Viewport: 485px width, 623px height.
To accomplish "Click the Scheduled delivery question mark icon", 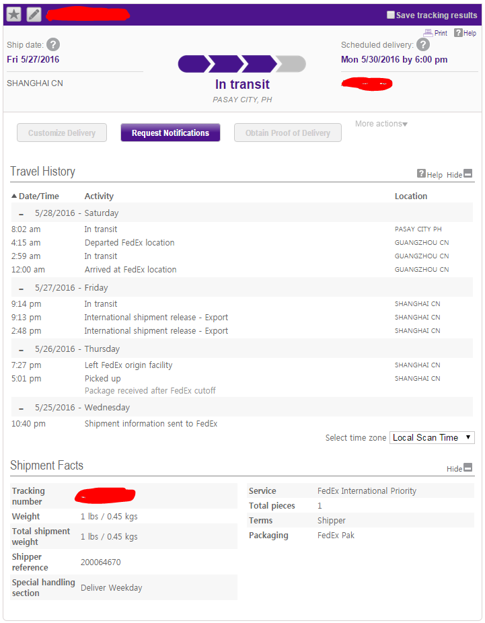I will [x=423, y=45].
